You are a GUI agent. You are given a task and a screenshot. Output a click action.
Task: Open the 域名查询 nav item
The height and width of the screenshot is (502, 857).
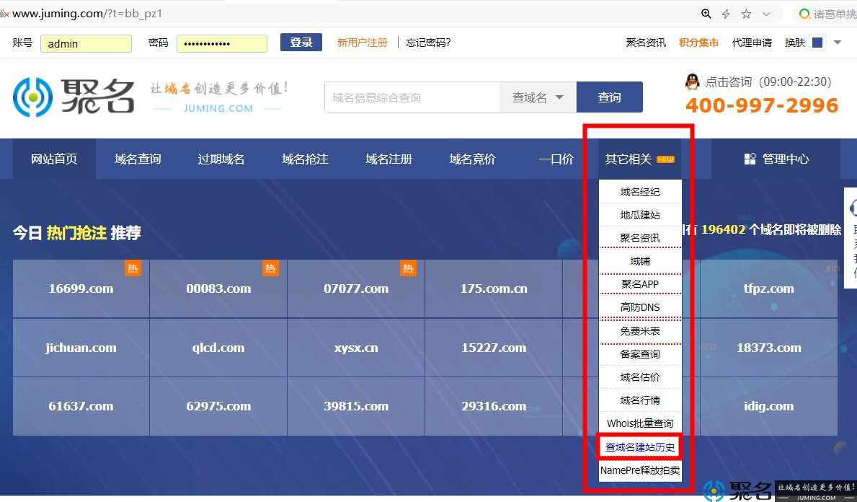click(x=138, y=159)
